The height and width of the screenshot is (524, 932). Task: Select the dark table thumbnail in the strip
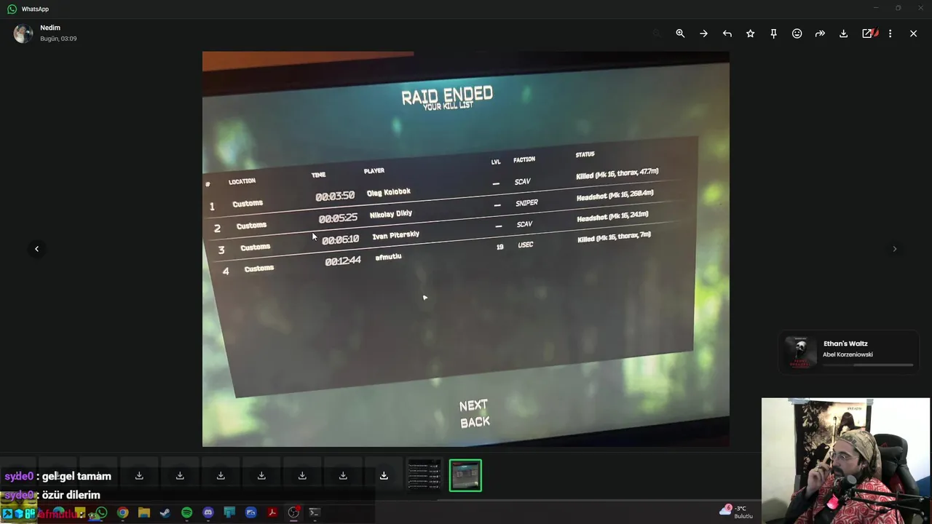point(424,475)
